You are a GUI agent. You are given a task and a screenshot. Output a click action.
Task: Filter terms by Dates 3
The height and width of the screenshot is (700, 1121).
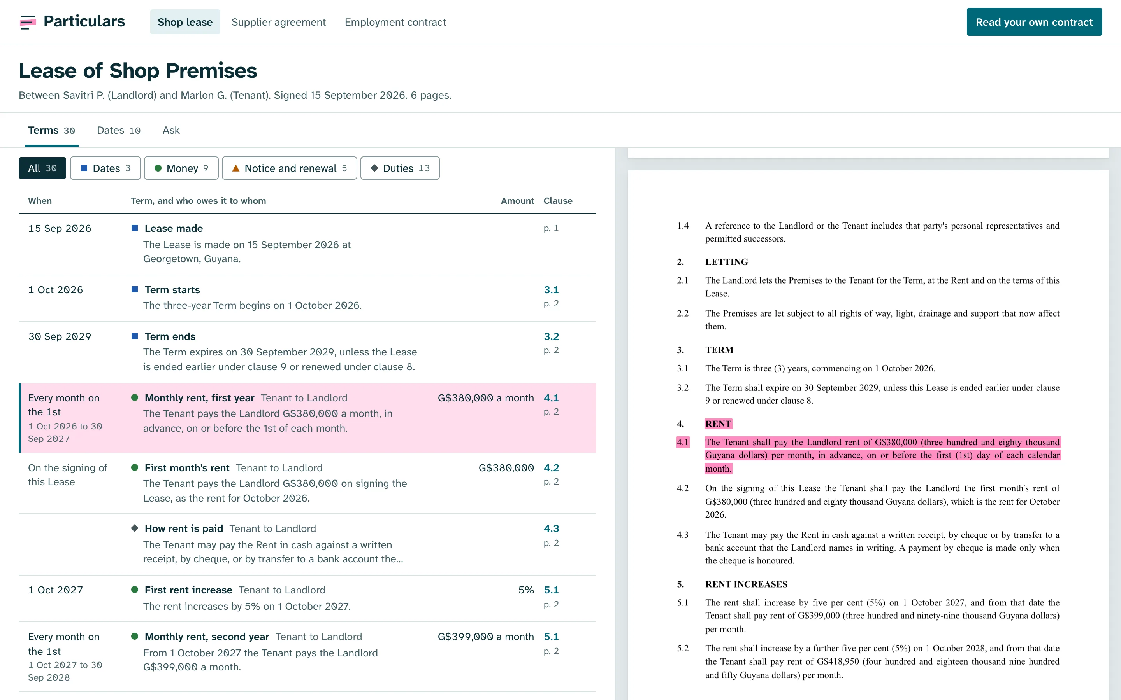coord(105,168)
